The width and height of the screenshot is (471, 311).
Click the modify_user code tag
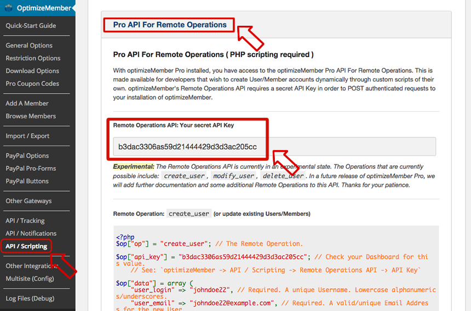tap(233, 176)
